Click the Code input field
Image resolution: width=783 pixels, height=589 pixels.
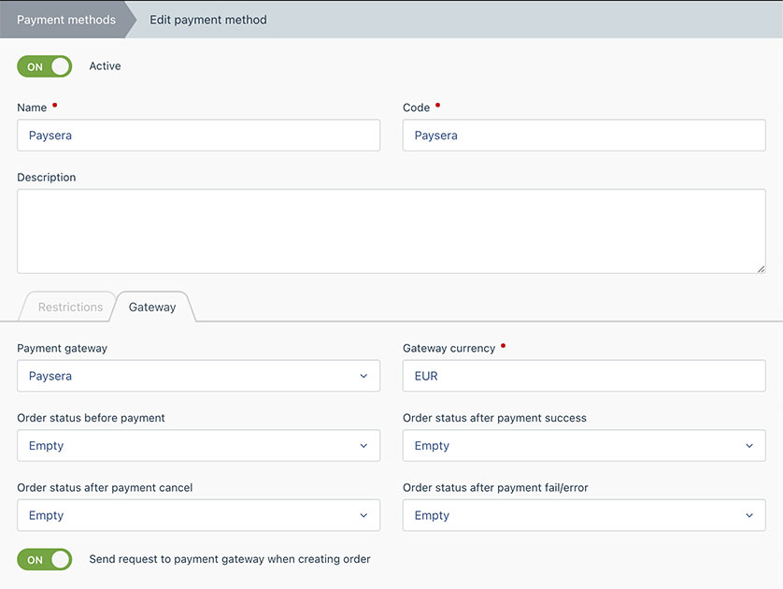click(x=584, y=136)
